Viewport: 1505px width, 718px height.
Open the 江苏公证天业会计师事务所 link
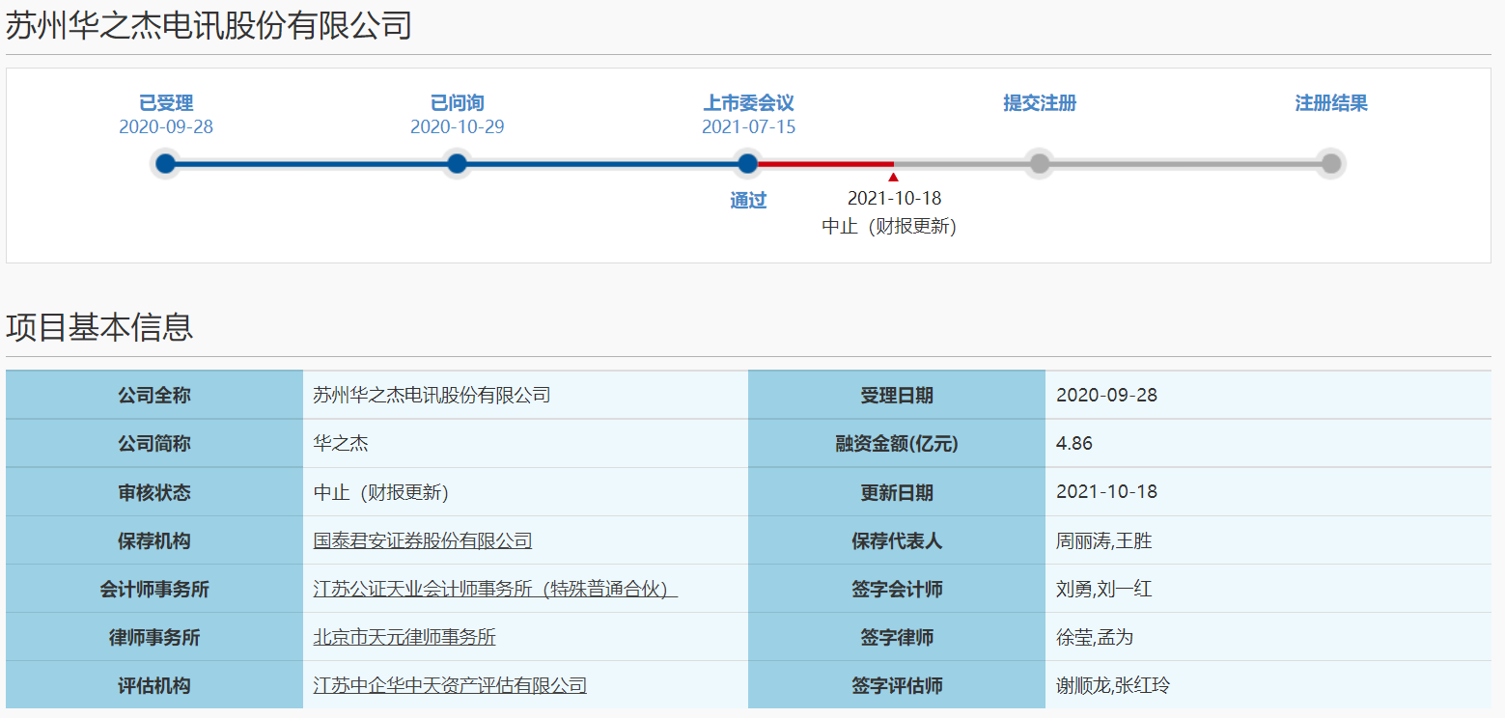pyautogui.click(x=495, y=589)
